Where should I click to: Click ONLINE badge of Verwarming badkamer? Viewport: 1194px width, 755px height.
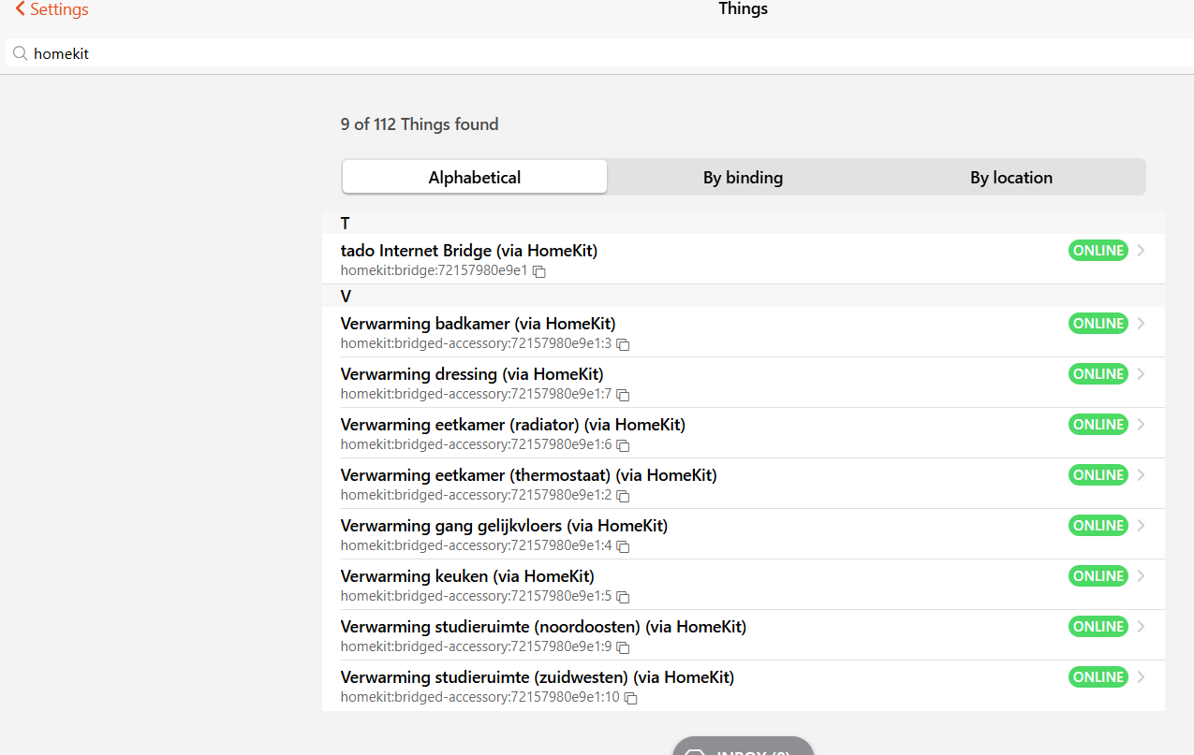click(x=1098, y=324)
